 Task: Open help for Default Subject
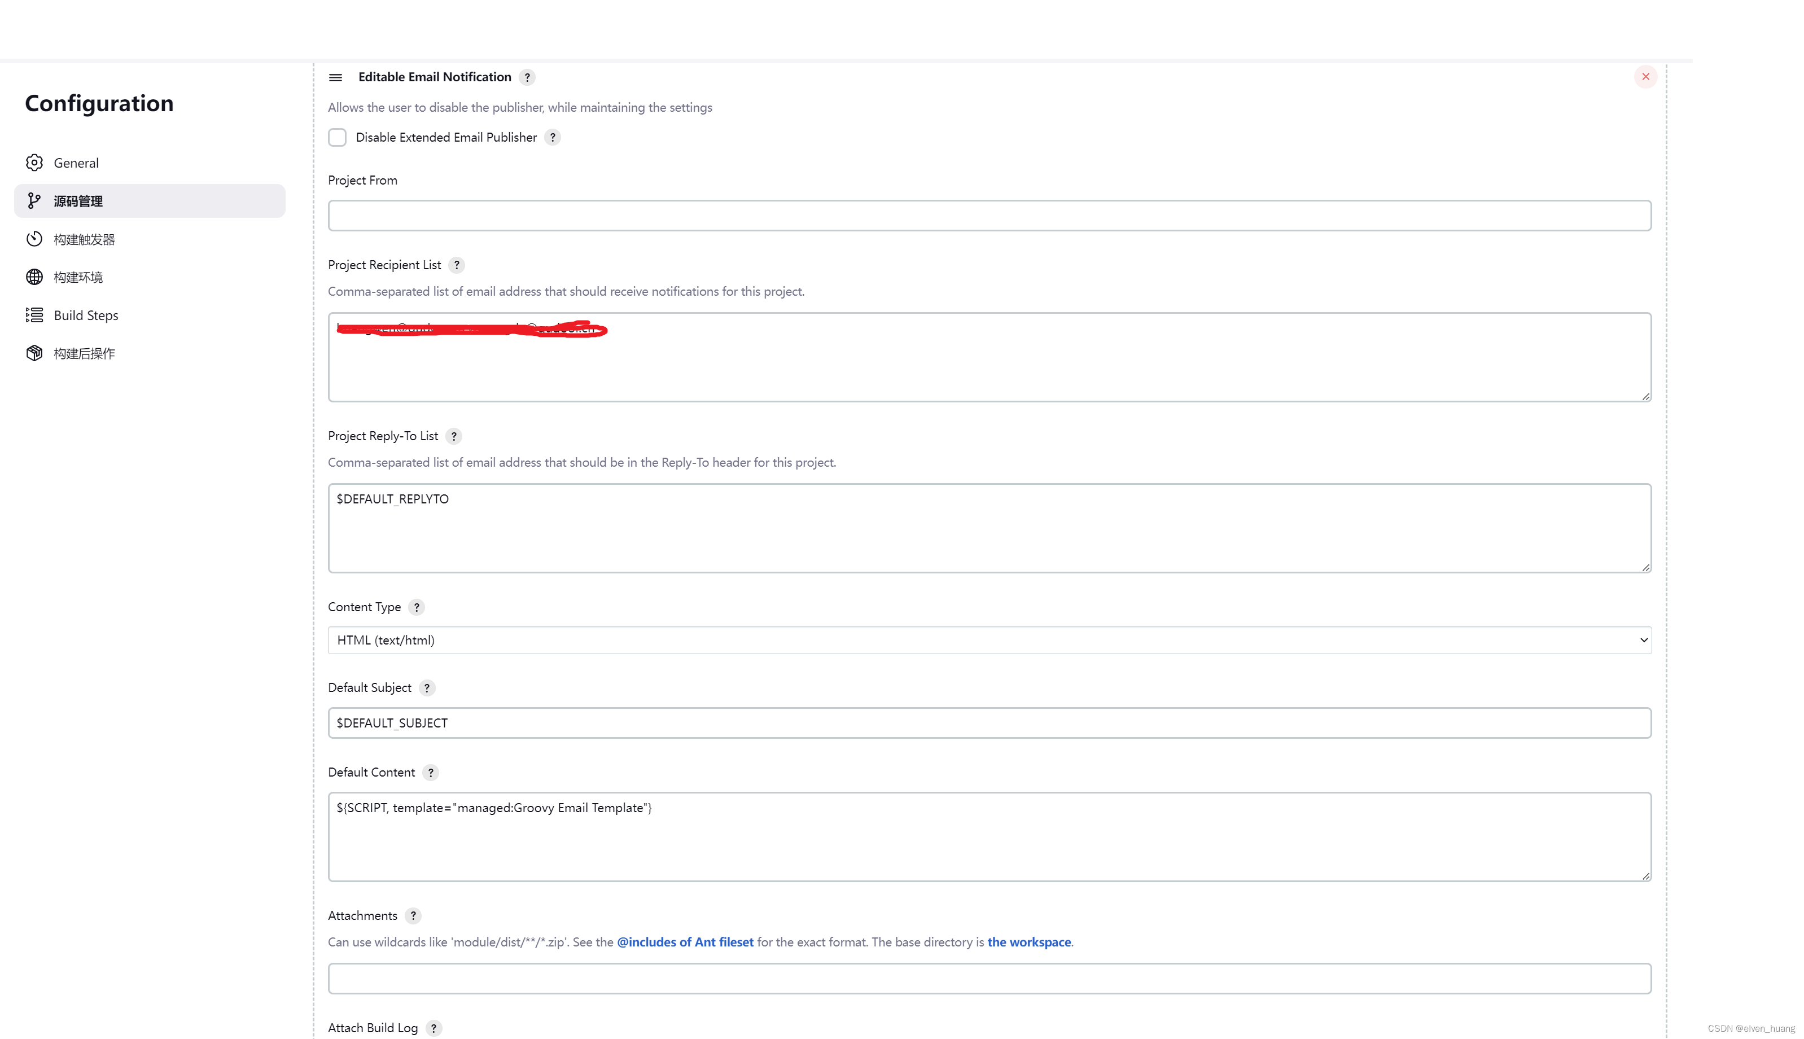(x=427, y=688)
